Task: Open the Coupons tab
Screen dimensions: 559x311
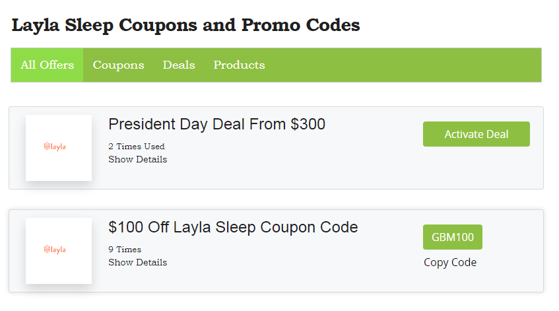Action: pos(118,65)
